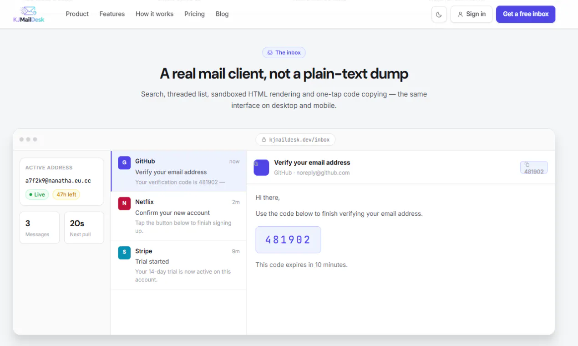The width and height of the screenshot is (578, 346).
Task: Open the Product menu item
Action: [77, 14]
